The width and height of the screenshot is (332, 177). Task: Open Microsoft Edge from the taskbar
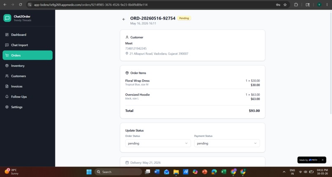point(214,172)
